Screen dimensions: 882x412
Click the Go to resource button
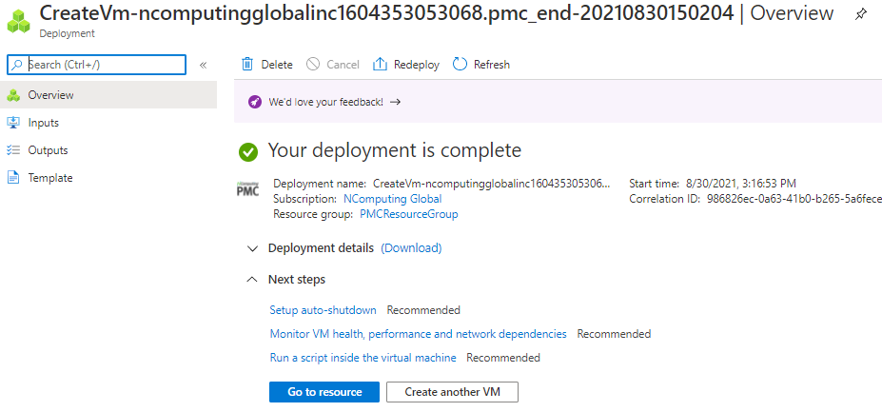[x=324, y=392]
